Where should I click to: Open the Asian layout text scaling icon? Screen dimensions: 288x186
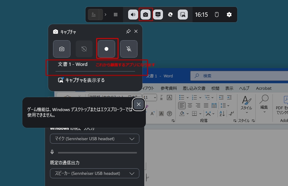pyautogui.click(x=208, y=114)
